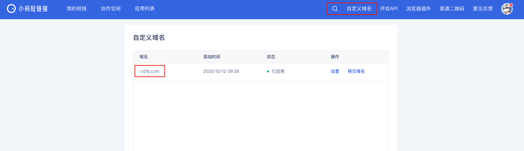Click the 操作 column header
Viewport: 524px width, 151px height.
coord(335,57)
